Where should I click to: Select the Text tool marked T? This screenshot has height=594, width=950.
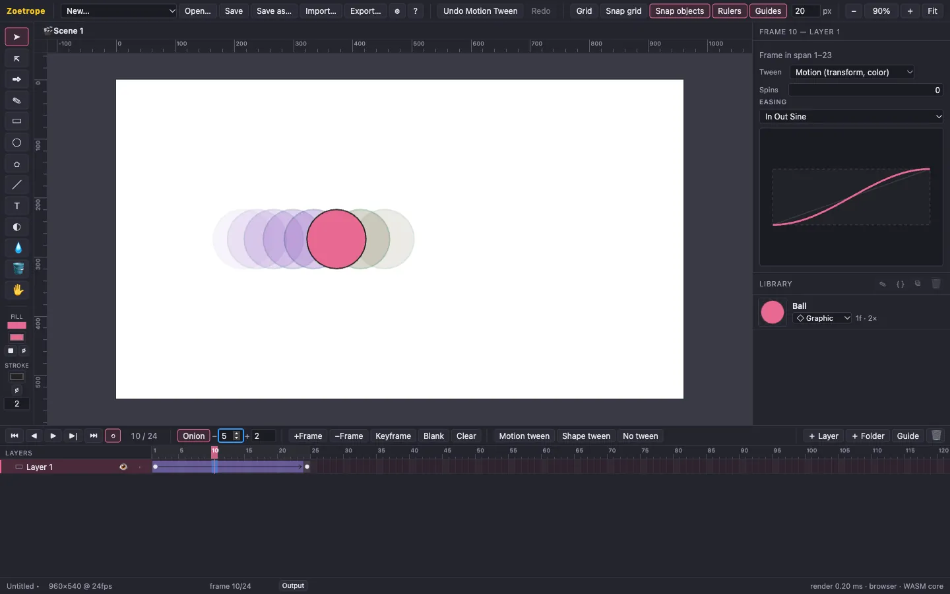(16, 206)
